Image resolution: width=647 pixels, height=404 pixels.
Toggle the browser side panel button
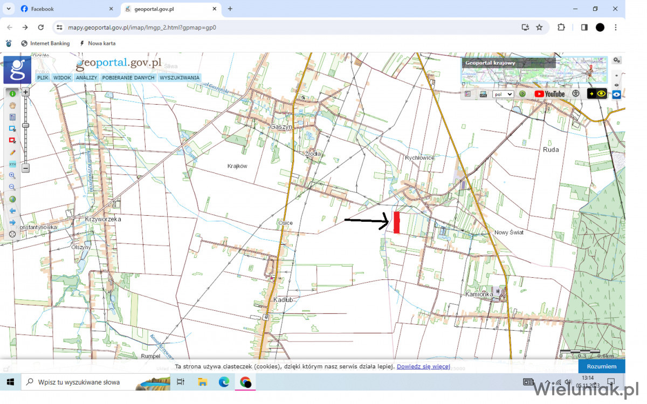584,27
